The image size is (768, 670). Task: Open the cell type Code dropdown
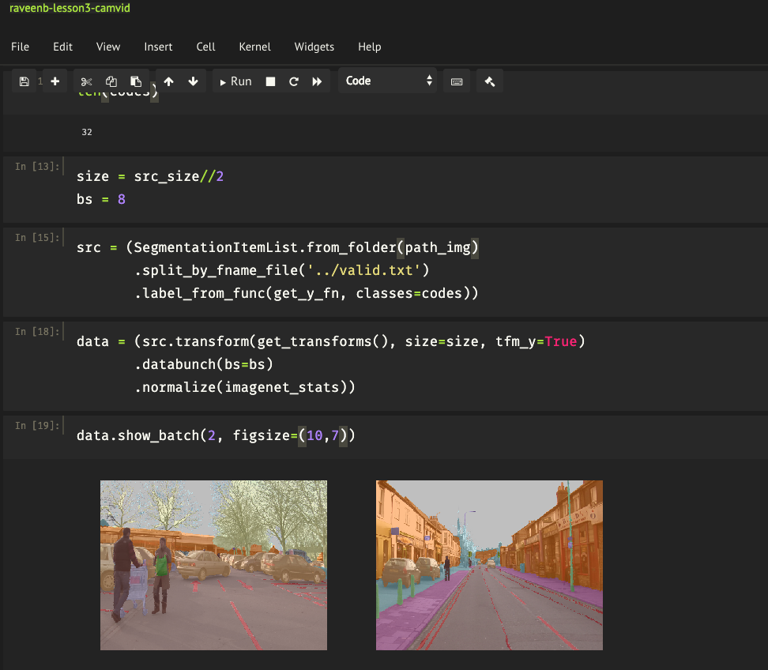point(387,81)
